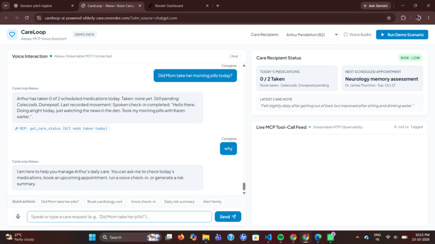Close the CareLoop browser tab
The height and width of the screenshot is (244, 435).
(140, 5)
